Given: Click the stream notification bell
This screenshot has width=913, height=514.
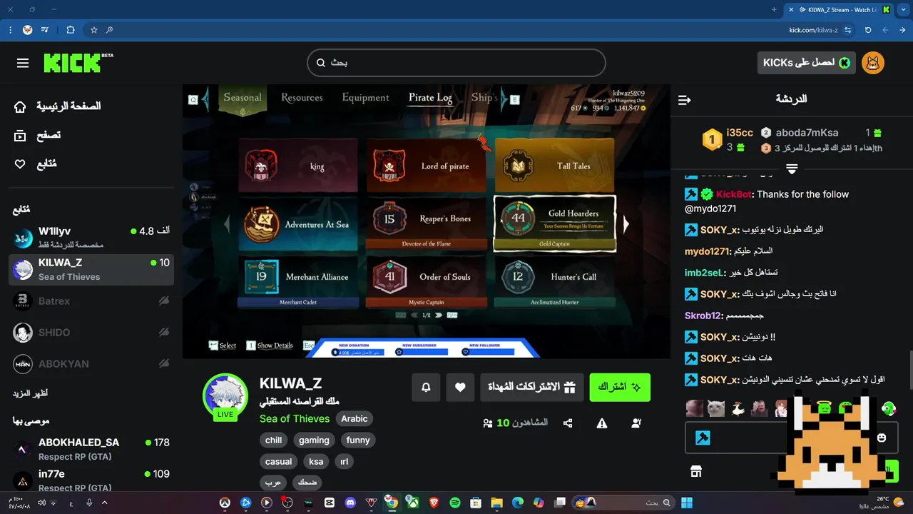Looking at the screenshot, I should pos(426,387).
